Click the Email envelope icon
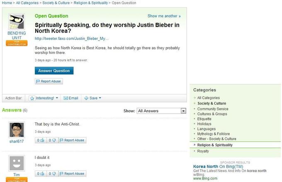Screen dimensions: 282x182 [66, 98]
